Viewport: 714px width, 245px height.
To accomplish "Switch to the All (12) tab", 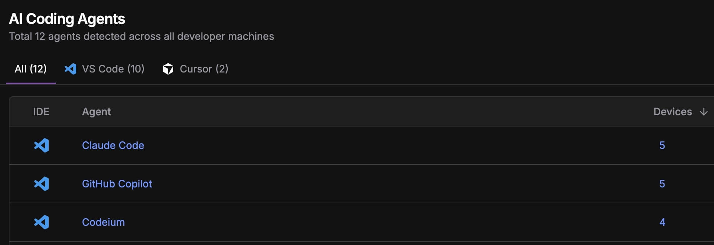I will pyautogui.click(x=31, y=69).
